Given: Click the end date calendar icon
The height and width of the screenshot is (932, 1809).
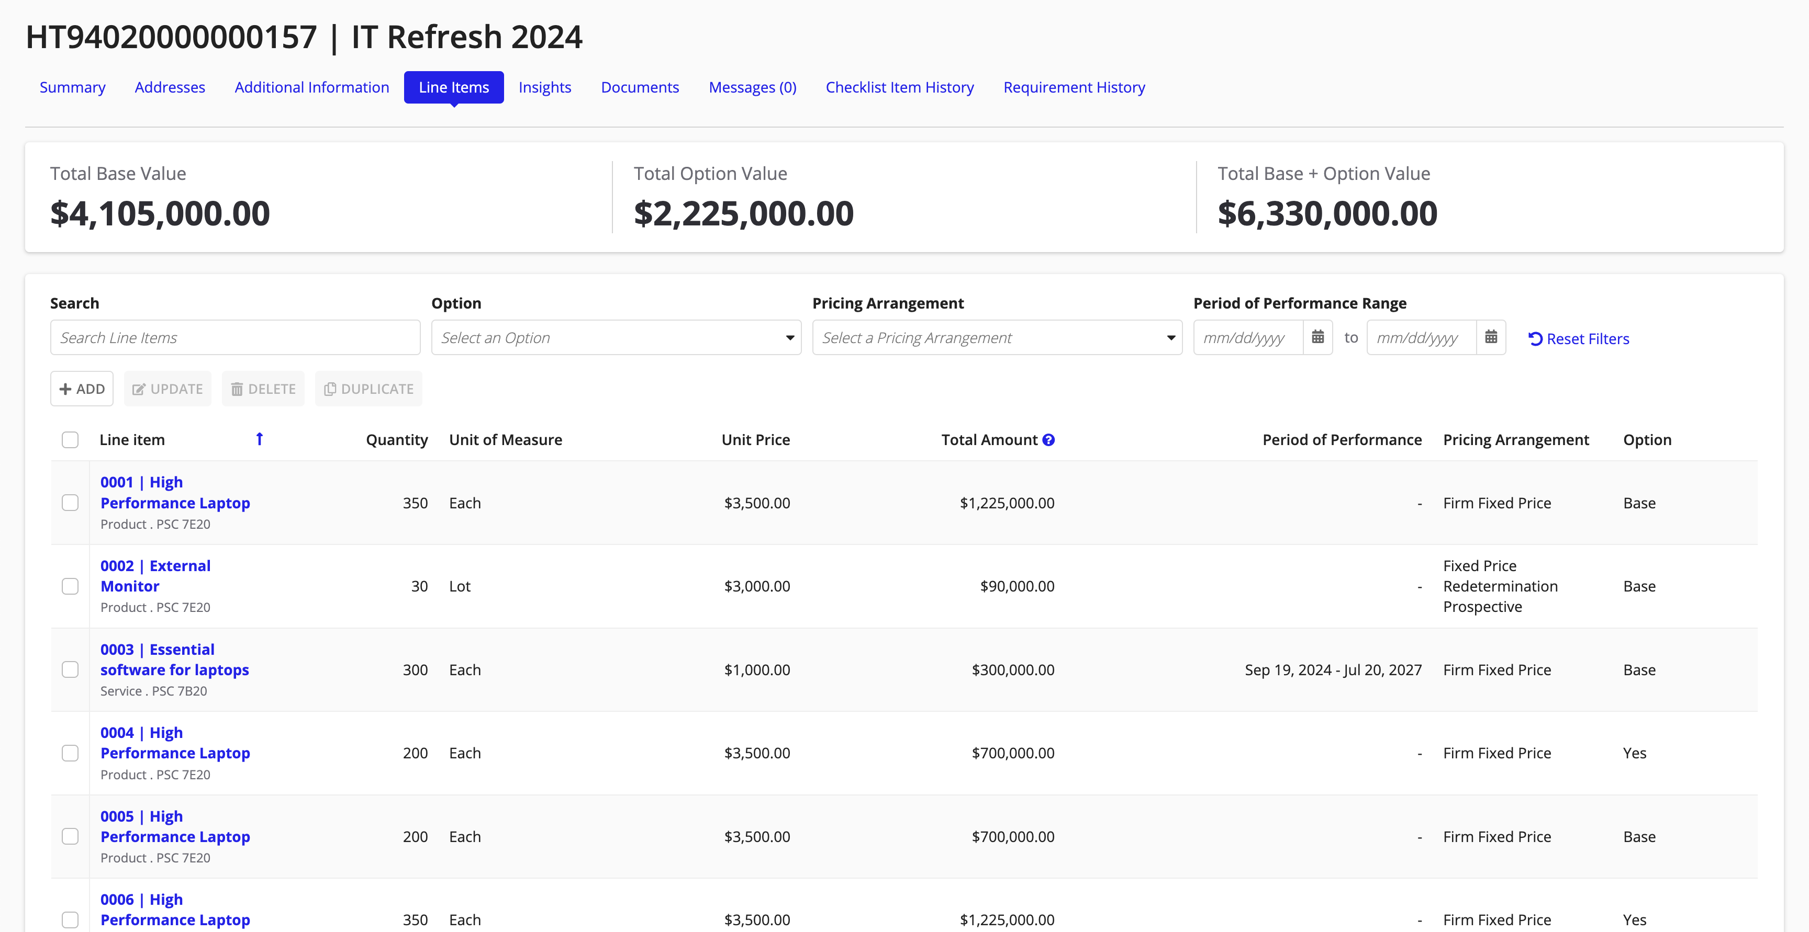Looking at the screenshot, I should (x=1491, y=337).
